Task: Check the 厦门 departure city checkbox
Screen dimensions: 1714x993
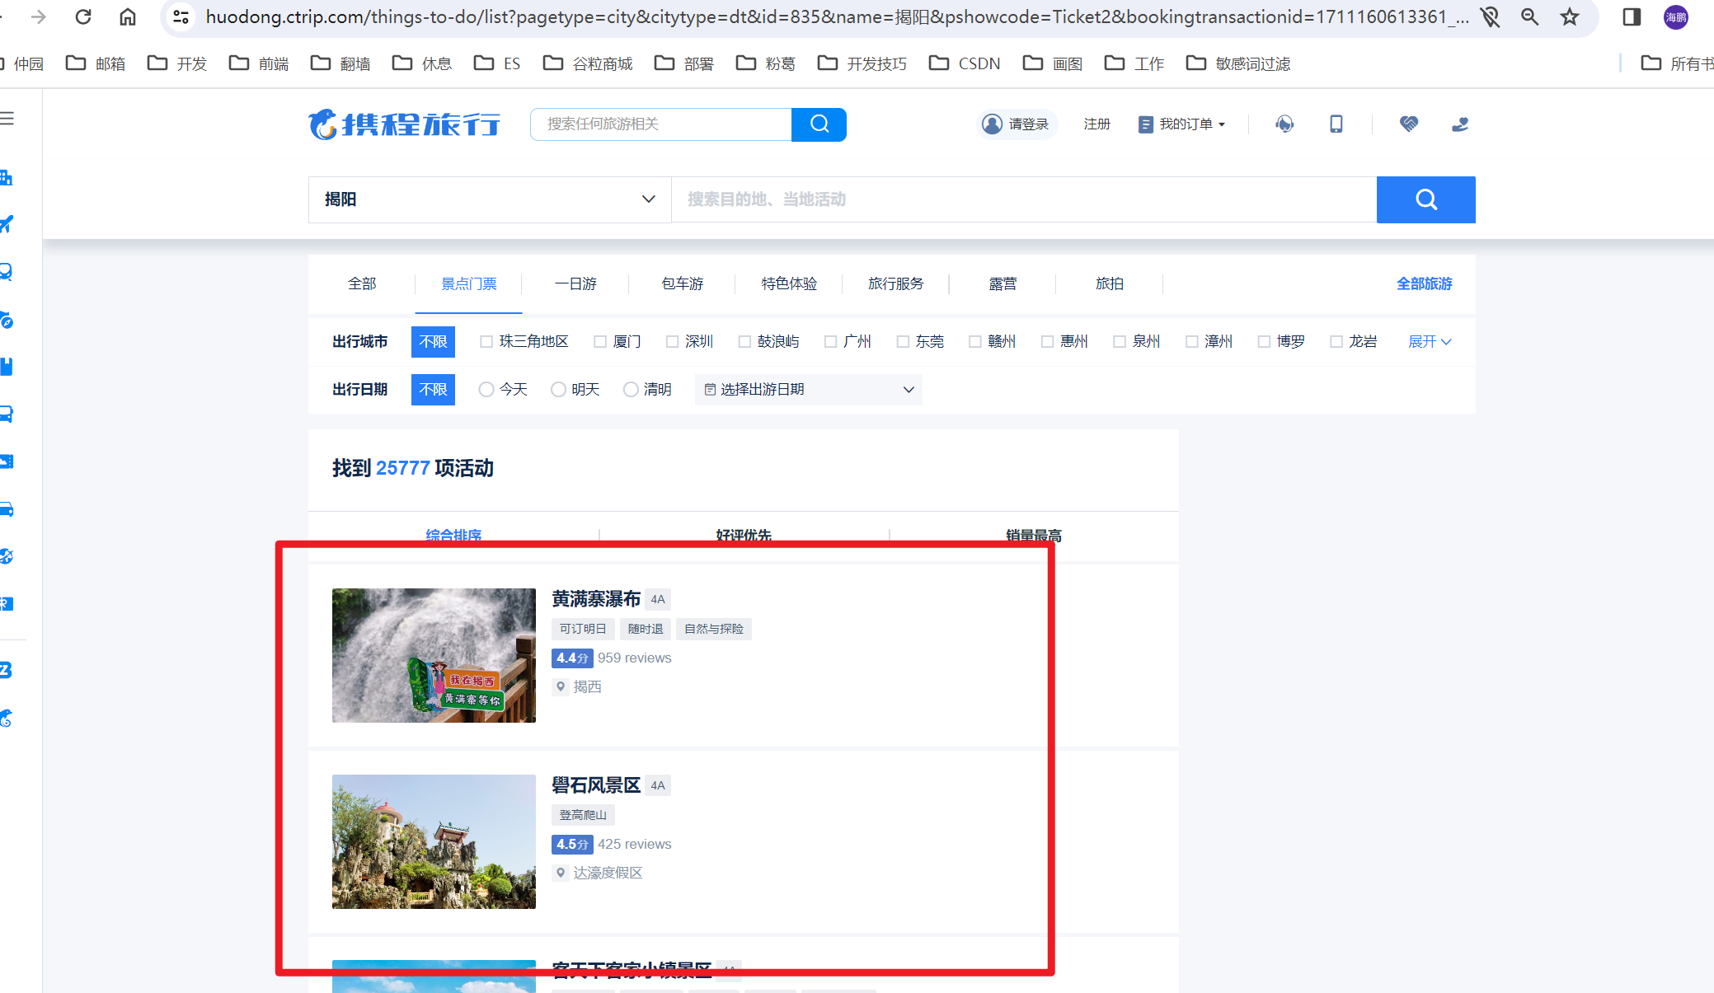Action: 600,342
